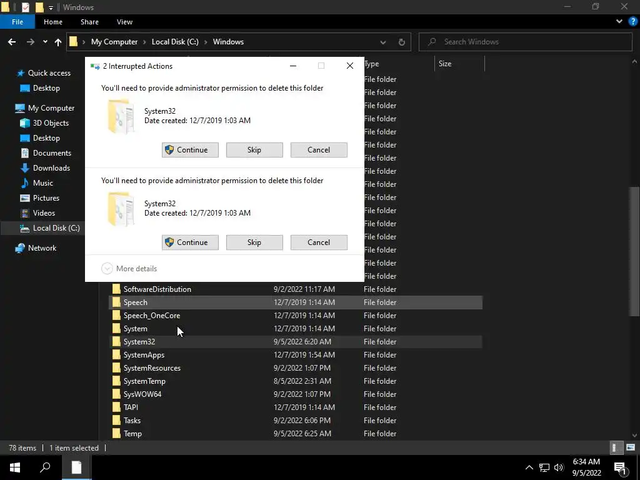
Task: Sort by the Type column header
Action: coord(399,64)
